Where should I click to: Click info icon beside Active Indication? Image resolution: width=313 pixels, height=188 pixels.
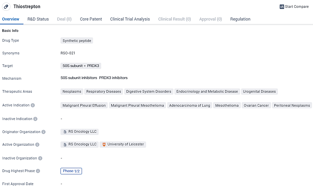(x=33, y=105)
